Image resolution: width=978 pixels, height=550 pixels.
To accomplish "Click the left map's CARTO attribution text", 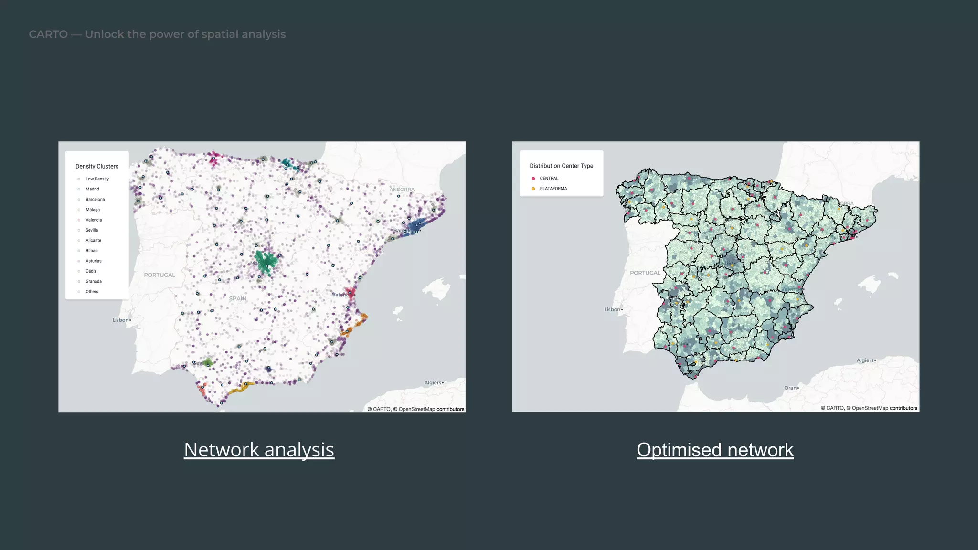I will (416, 409).
